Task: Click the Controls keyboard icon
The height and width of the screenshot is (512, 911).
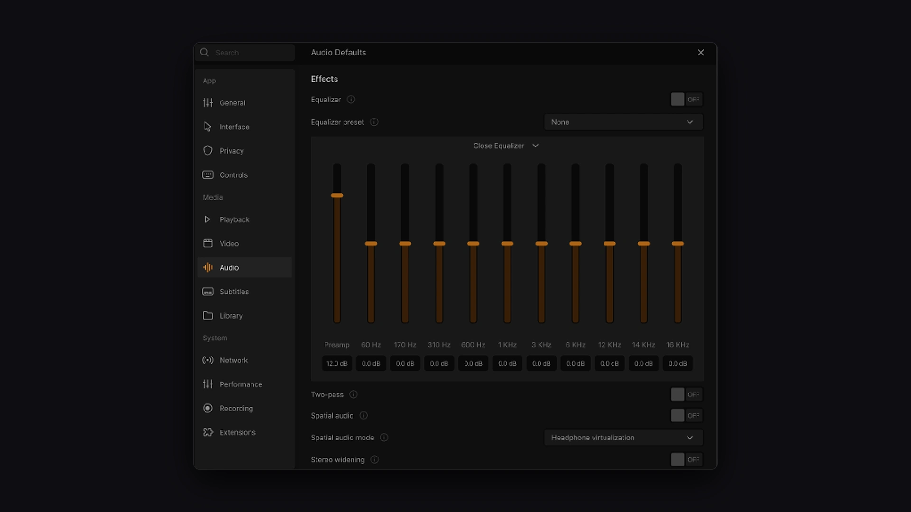Action: point(207,175)
